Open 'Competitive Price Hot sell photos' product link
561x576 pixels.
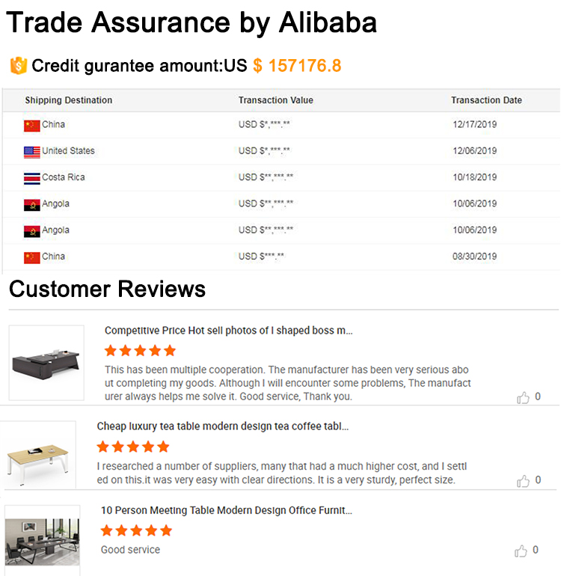(x=228, y=331)
